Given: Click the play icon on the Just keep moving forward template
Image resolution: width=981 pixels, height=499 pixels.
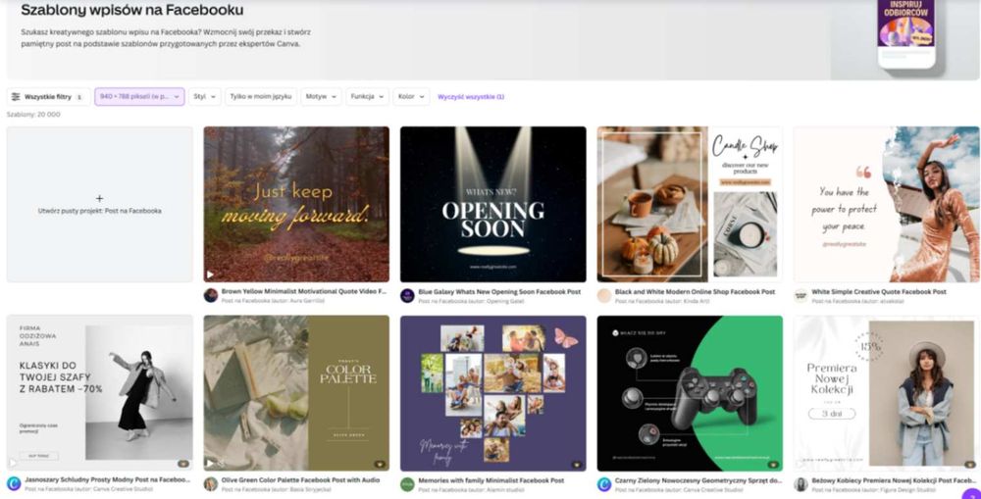Looking at the screenshot, I should [x=210, y=274].
